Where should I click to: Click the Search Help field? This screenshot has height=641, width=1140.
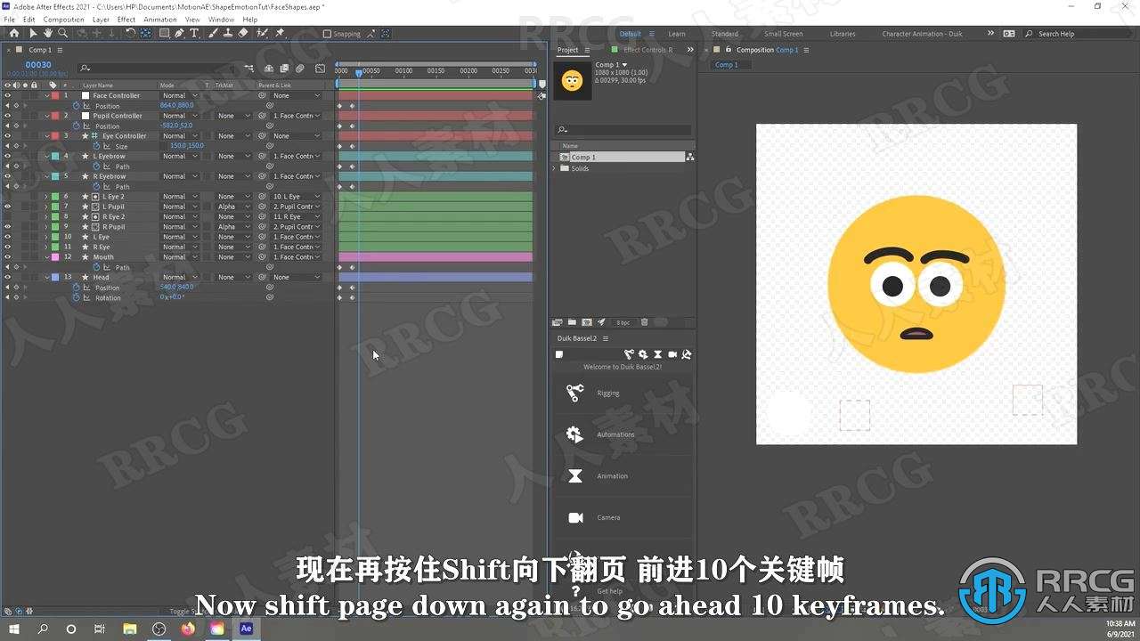1078,34
